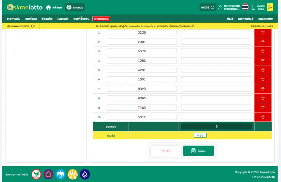Click the home icon in the header
281x182 pixels.
[x=48, y=7]
